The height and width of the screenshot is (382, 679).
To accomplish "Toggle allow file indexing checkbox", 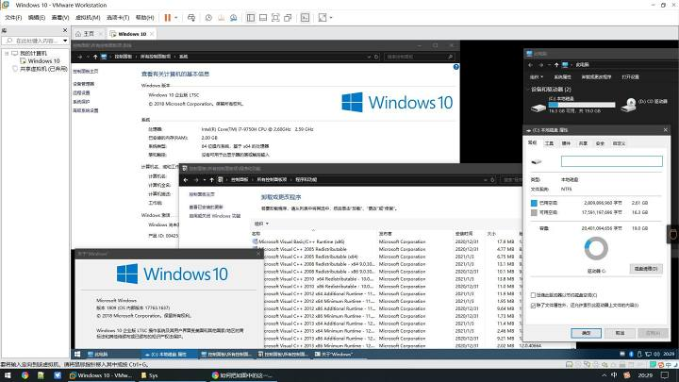I will (533, 305).
